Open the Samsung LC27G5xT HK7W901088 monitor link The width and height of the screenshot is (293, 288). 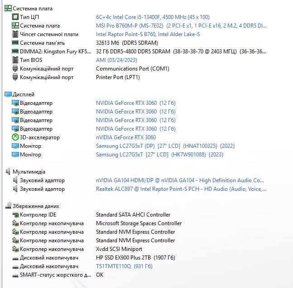tap(159, 155)
